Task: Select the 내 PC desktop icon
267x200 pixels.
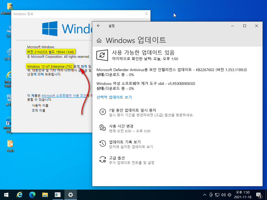Action: 9,32
